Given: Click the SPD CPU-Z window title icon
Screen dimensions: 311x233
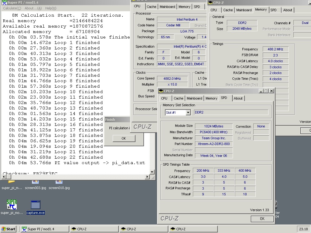Looking at the screenshot, I should (x=161, y=91).
